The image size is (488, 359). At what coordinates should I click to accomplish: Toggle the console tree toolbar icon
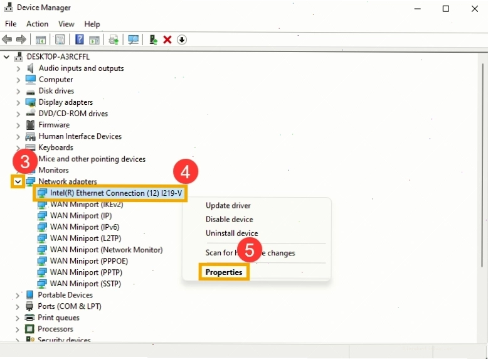[41, 40]
